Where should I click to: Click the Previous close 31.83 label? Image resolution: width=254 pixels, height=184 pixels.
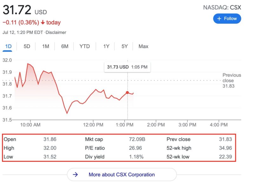pos(231,81)
